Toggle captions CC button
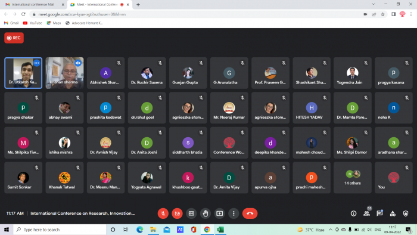This screenshot has width=417, height=235. [x=191, y=214]
